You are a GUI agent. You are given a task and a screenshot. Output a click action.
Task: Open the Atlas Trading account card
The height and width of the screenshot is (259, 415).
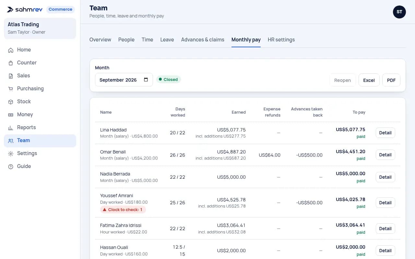coord(40,28)
